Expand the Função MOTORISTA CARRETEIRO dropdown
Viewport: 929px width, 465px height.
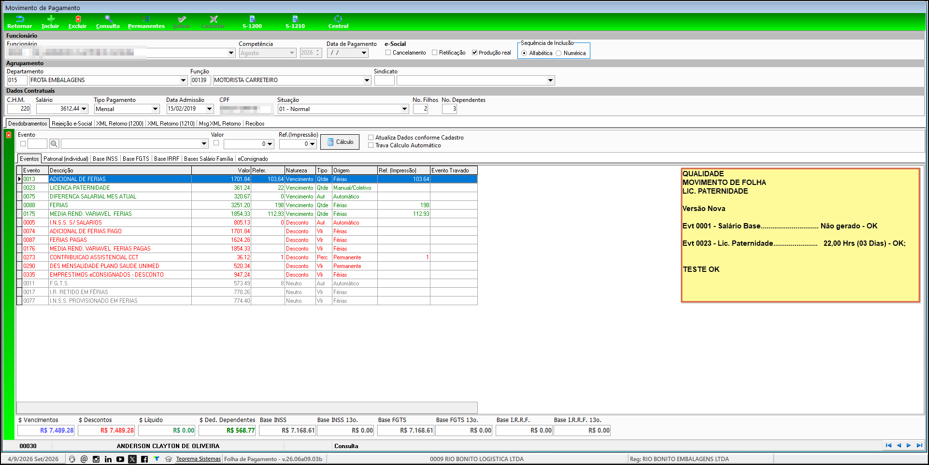point(367,80)
